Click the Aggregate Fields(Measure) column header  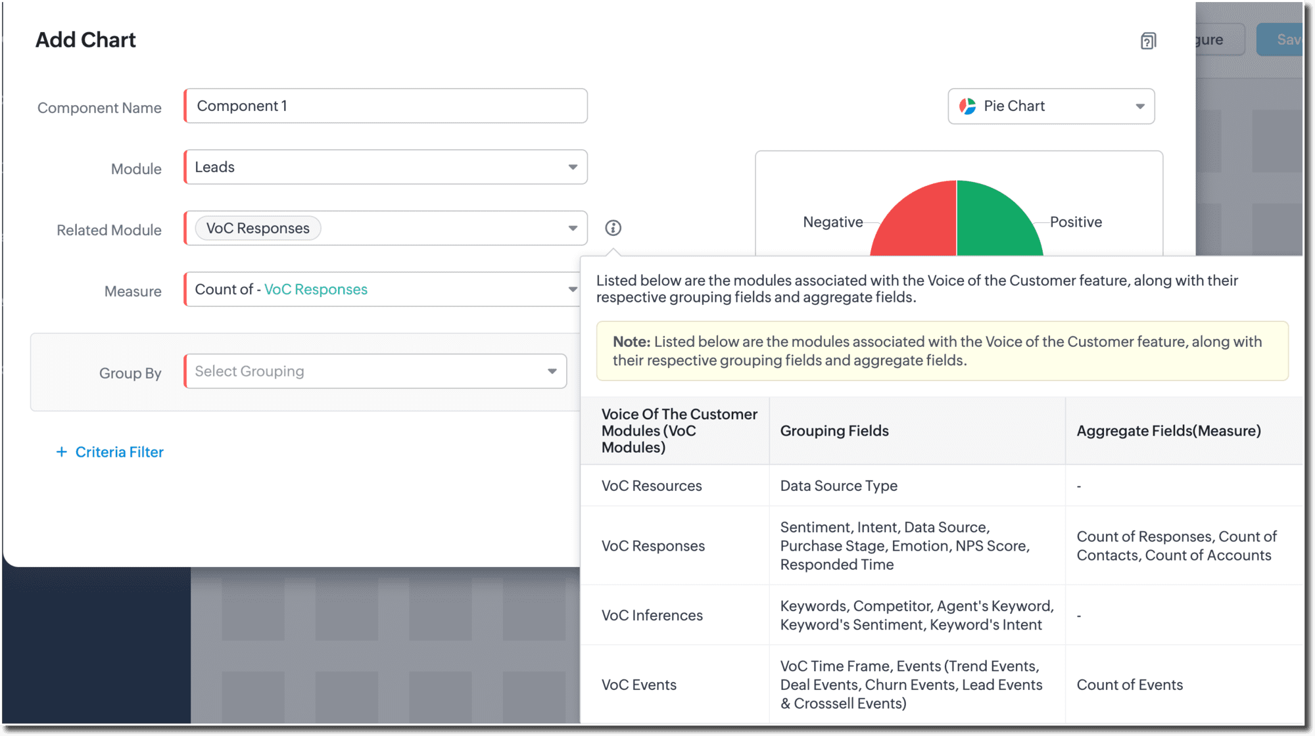coord(1168,431)
